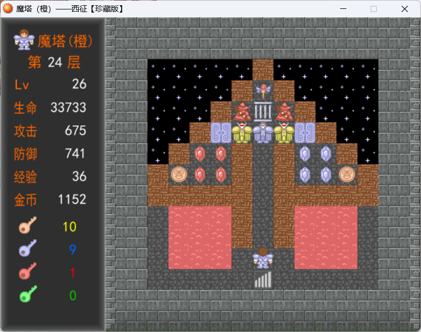Click the defense value 741

(x=75, y=153)
